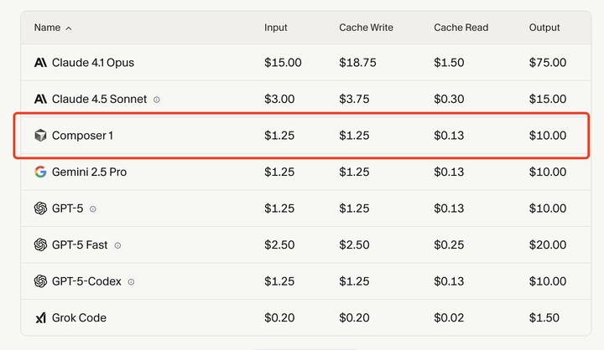Click the Cache Read column header
Screen dimensions: 604x350
(x=460, y=28)
